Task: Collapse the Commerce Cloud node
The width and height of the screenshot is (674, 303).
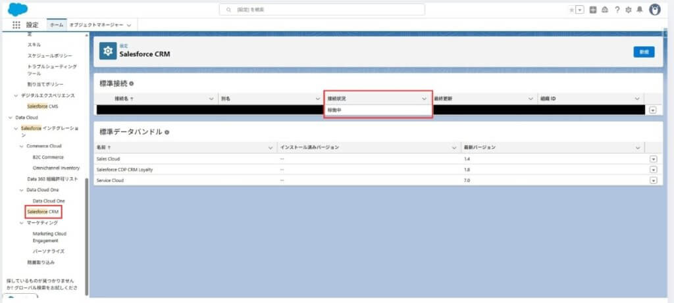Action: pos(22,146)
